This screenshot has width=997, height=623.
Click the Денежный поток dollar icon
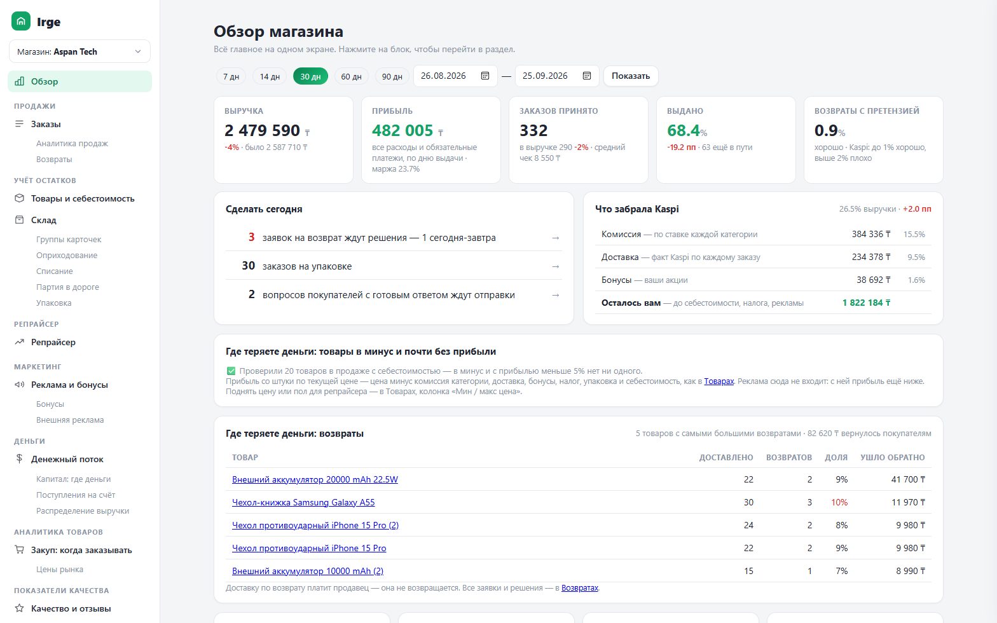[19, 459]
